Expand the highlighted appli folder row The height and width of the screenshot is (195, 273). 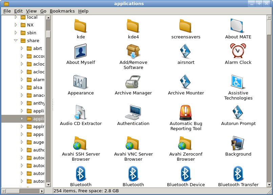point(22,119)
